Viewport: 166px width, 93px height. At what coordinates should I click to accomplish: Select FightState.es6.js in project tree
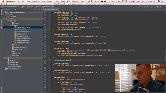click(22, 30)
